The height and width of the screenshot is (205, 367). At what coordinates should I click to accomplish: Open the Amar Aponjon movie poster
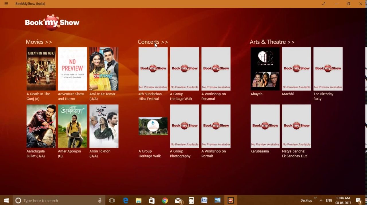[72, 126]
